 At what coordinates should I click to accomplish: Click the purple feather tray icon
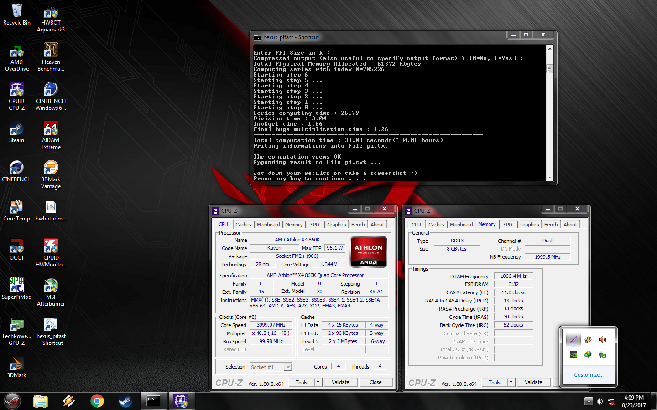pos(574,340)
